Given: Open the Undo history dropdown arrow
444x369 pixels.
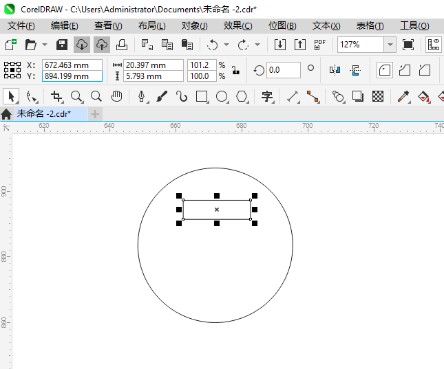Looking at the screenshot, I should pos(226,45).
